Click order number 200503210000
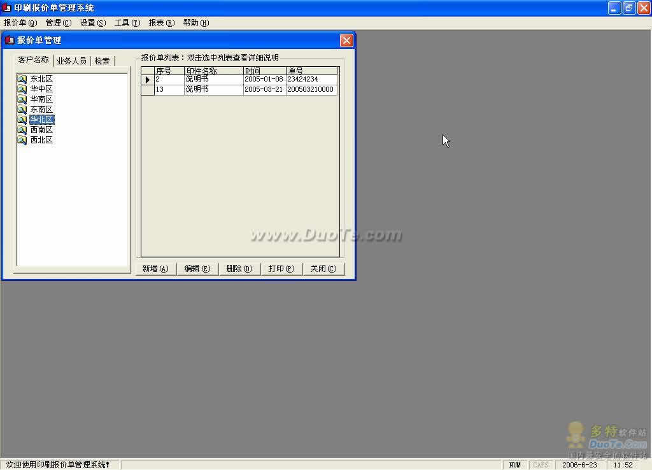The image size is (652, 470). [312, 90]
